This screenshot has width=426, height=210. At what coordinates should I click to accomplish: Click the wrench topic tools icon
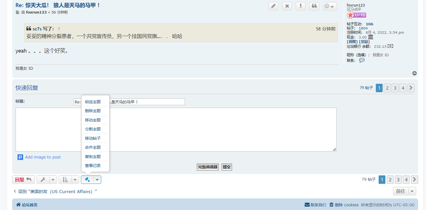coord(43,179)
